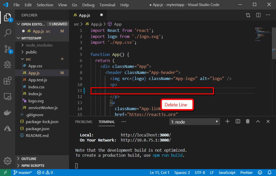This screenshot has width=276, height=176.
Task: Open the Docker view icon
Action: click(x=8, y=113)
